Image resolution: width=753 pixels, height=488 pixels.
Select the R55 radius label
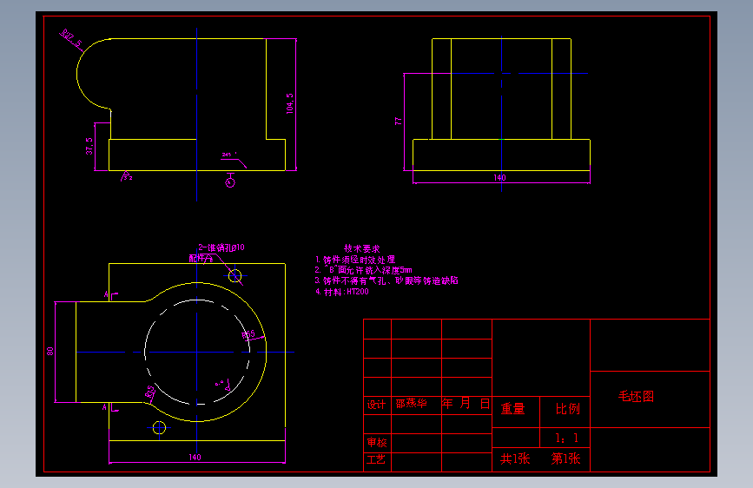click(248, 333)
